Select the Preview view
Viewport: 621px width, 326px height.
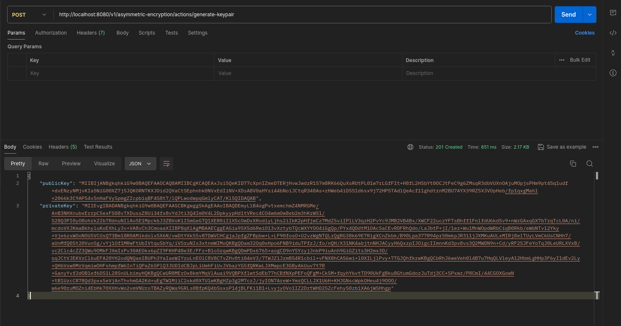pos(71,164)
